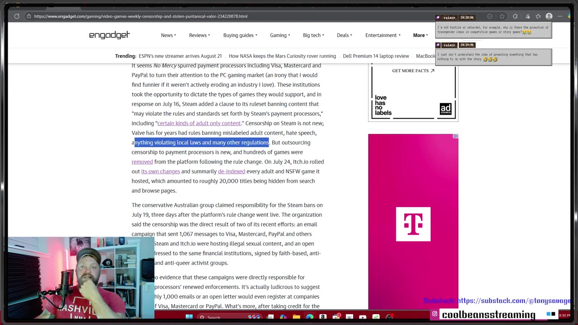Open Task View on the taskbar
578x325 pixels.
click(270, 317)
